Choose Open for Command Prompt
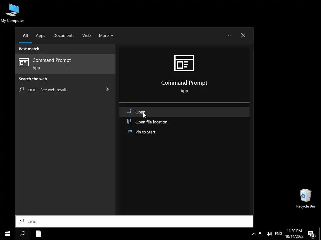Screen dimensions: 321x240 coord(184,112)
